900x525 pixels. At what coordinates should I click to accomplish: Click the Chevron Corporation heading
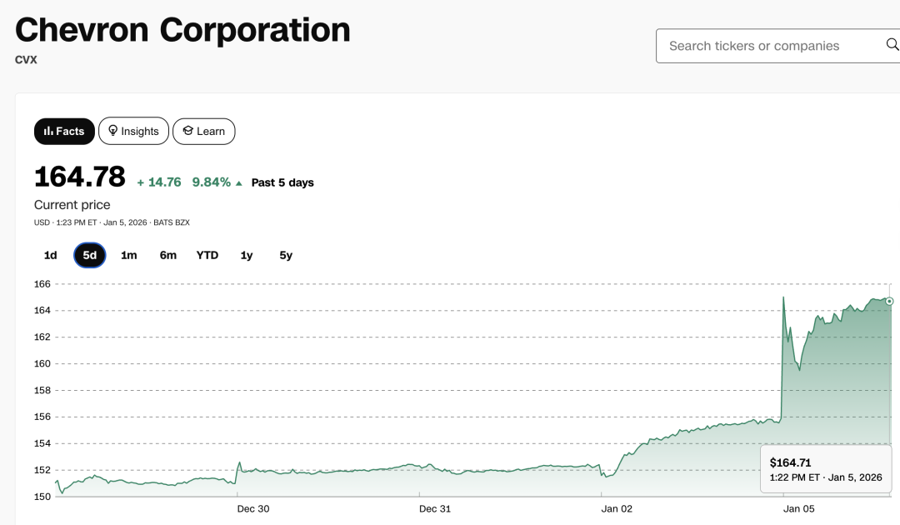(182, 30)
